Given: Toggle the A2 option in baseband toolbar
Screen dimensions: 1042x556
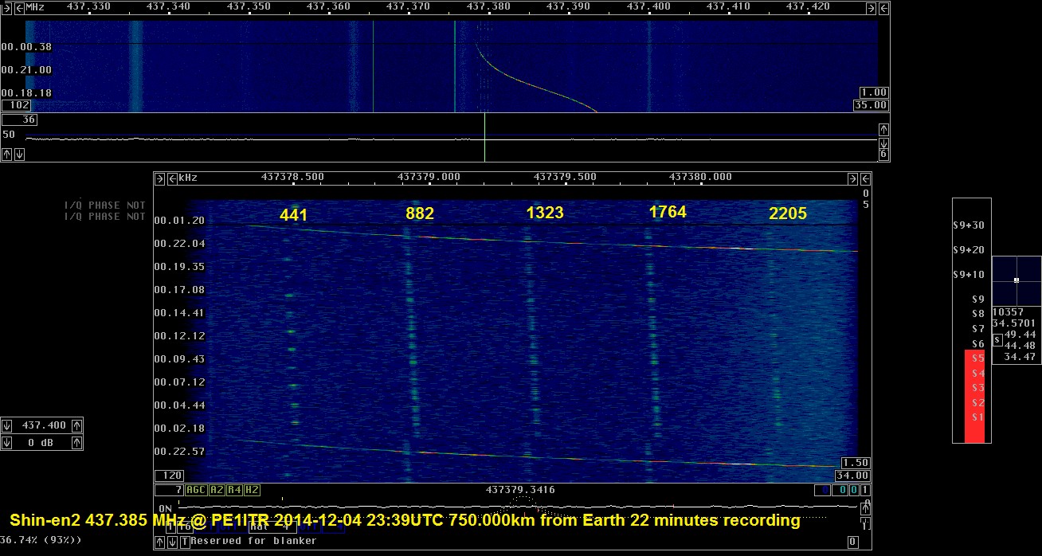Looking at the screenshot, I should 216,491.
